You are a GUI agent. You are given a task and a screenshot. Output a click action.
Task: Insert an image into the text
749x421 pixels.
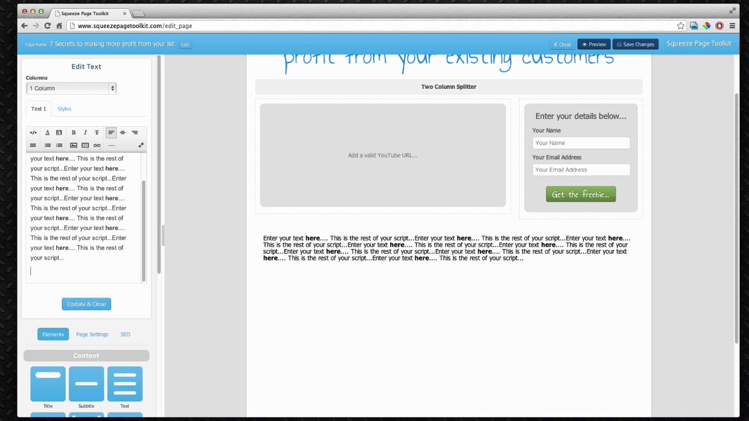click(74, 146)
